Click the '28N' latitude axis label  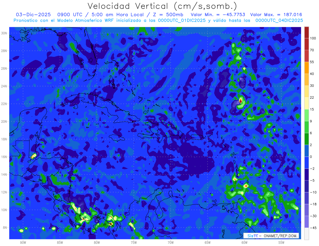coord(5,51)
